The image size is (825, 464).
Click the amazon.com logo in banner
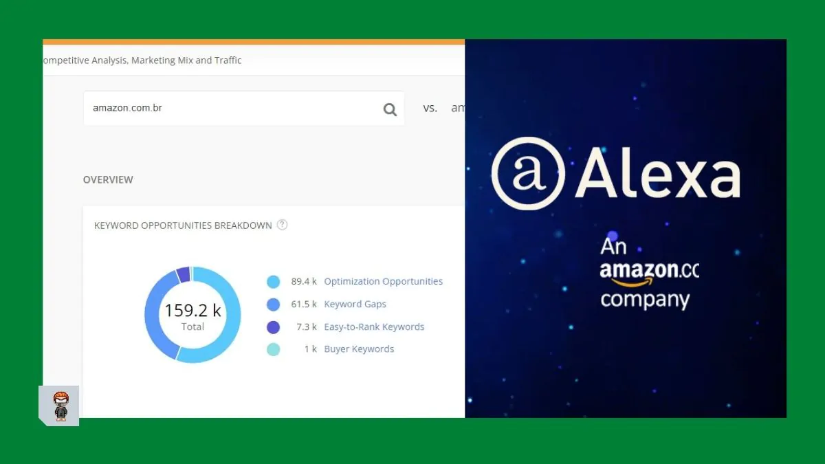[649, 272]
